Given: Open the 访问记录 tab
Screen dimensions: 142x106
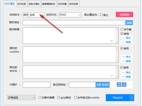Looking at the screenshot, I should coord(22,4).
